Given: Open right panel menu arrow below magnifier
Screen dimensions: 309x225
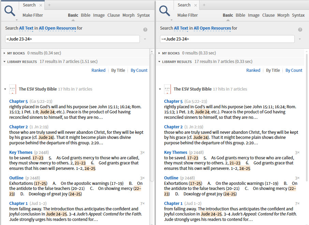Looking at the screenshot, I should coord(172,20).
